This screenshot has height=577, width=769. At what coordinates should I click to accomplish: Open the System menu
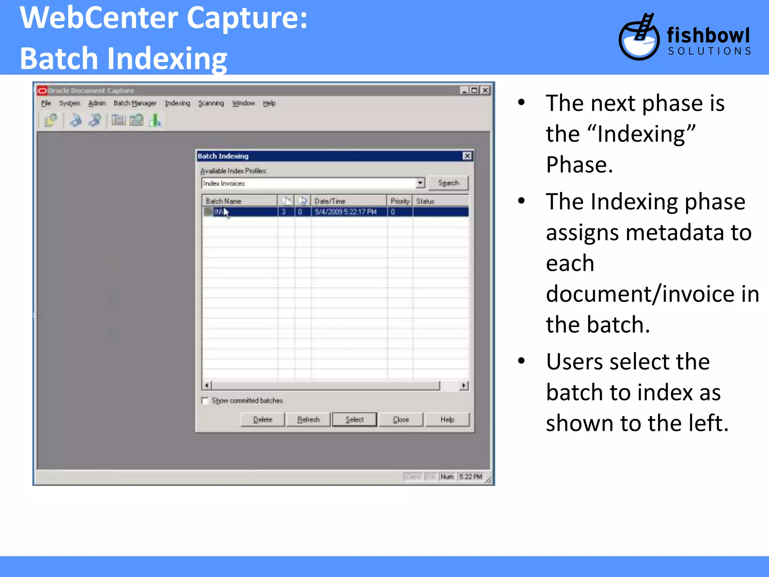[x=69, y=103]
